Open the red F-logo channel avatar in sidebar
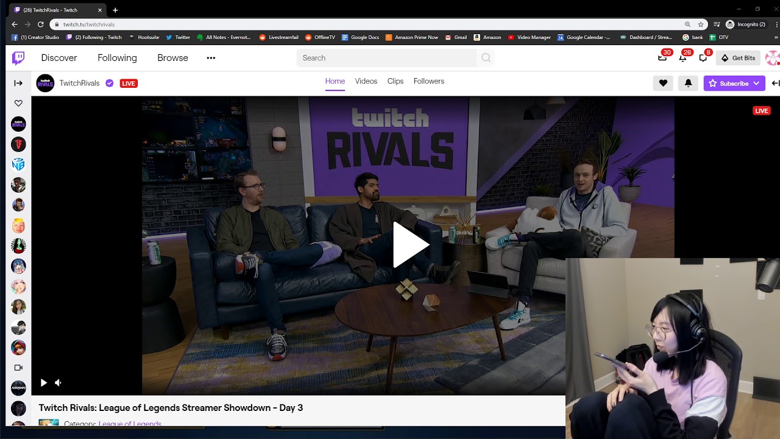Image resolution: width=780 pixels, height=439 pixels. [x=18, y=144]
